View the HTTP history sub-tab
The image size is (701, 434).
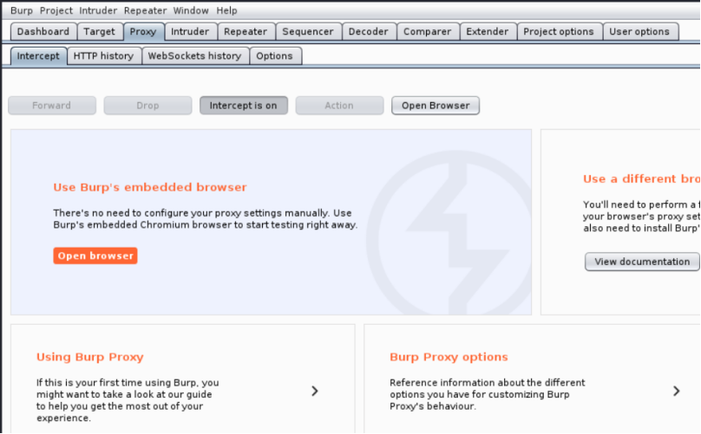click(x=104, y=56)
